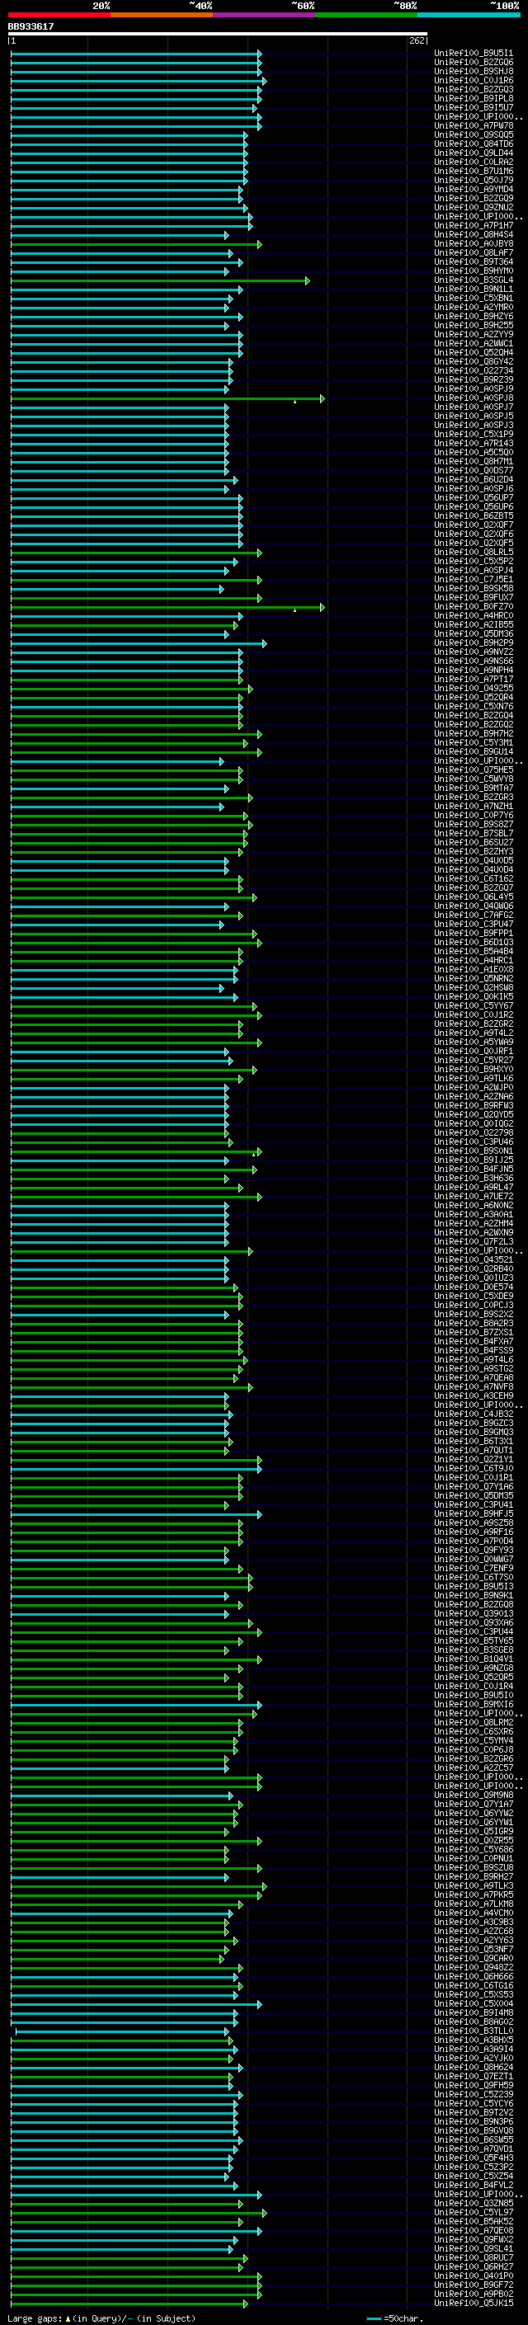Open hit UniRef100_A7PW78
Image resolution: width=528 pixels, height=2325 pixels.
(x=473, y=125)
